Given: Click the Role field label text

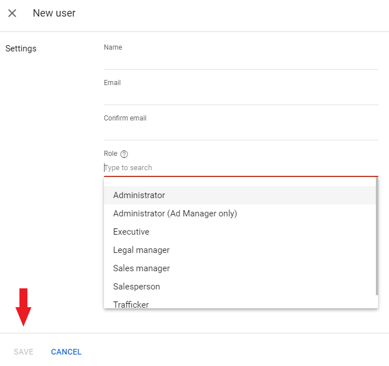Looking at the screenshot, I should tap(110, 154).
